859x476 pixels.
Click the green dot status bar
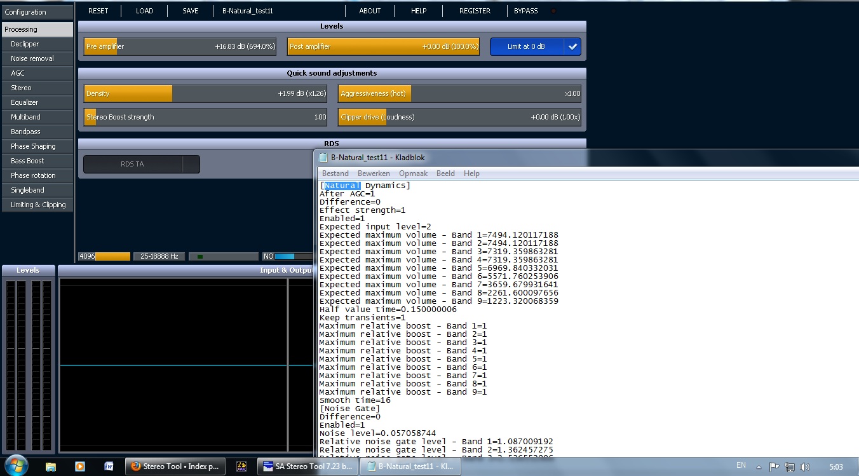tap(224, 257)
